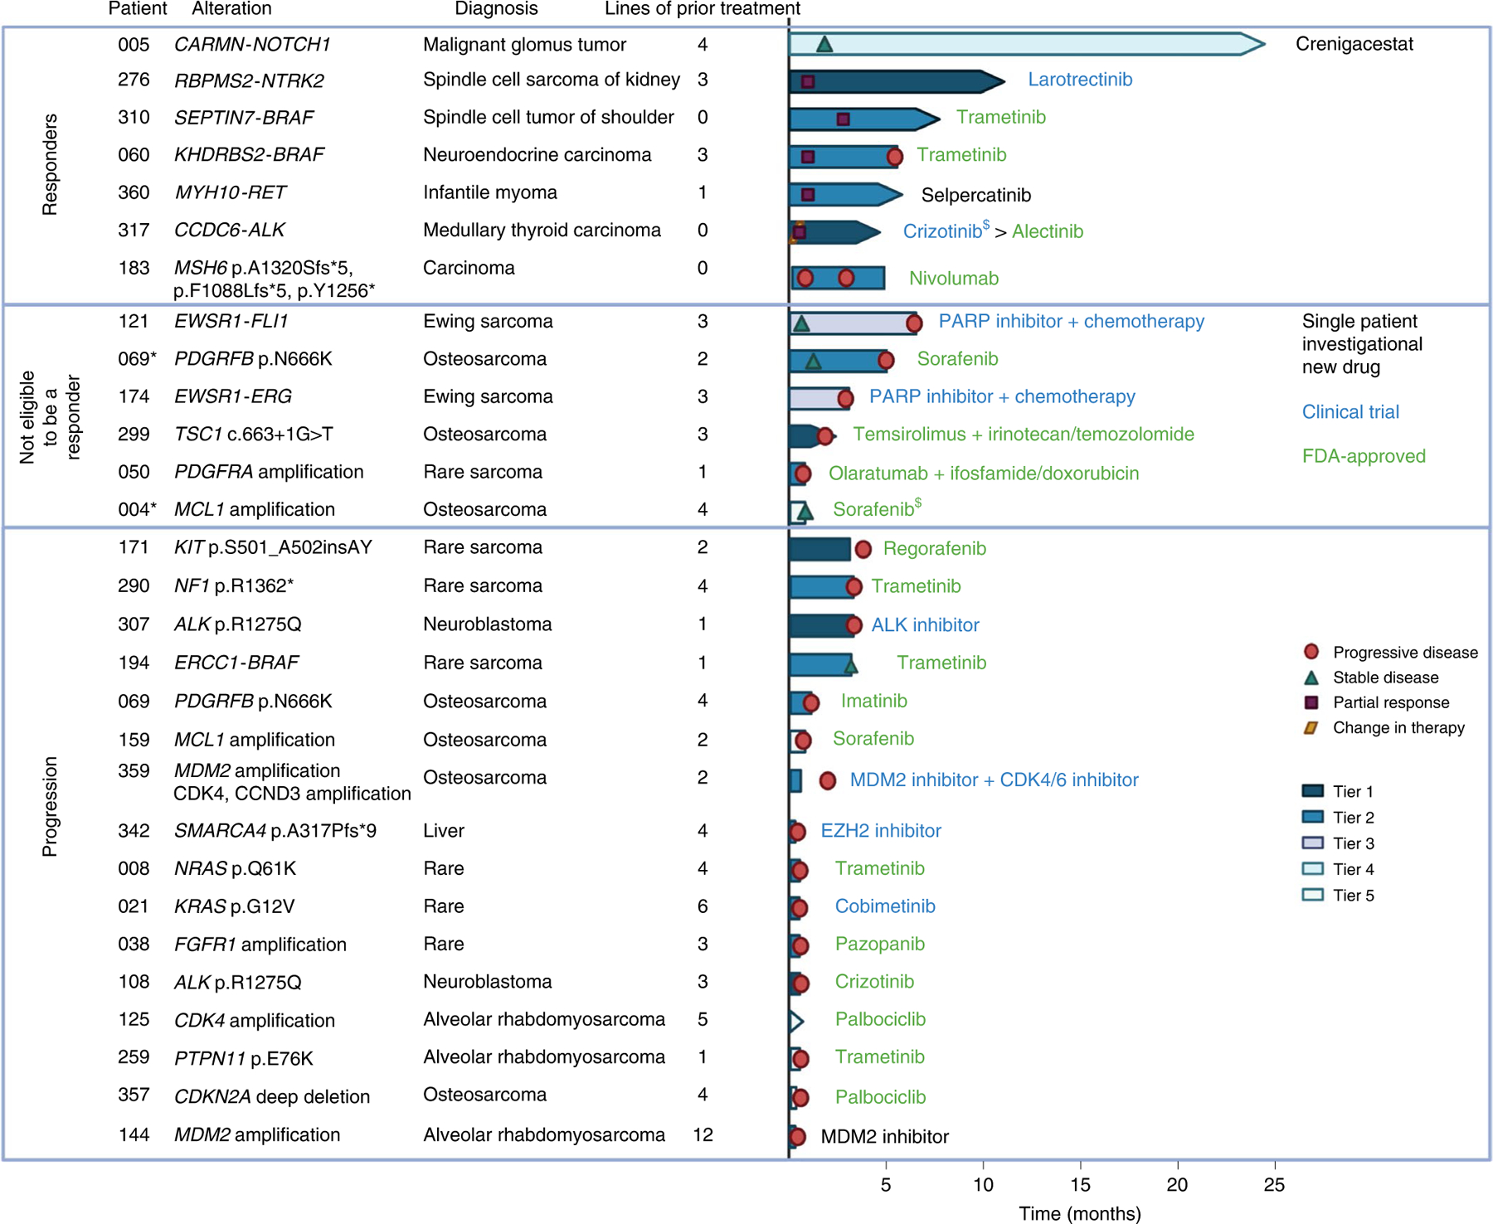Click the progressive disease circle in patient 144's row
This screenshot has width=1493, height=1224.
(797, 1137)
